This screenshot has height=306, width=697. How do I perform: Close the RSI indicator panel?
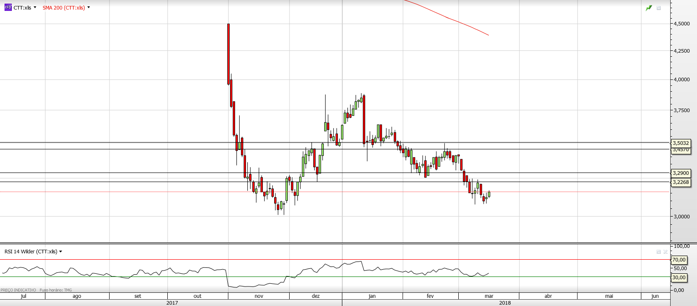click(x=665, y=251)
